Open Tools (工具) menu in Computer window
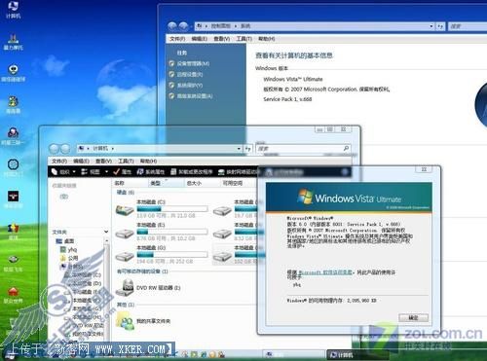Screen dimensions: 487x361 click(x=126, y=161)
